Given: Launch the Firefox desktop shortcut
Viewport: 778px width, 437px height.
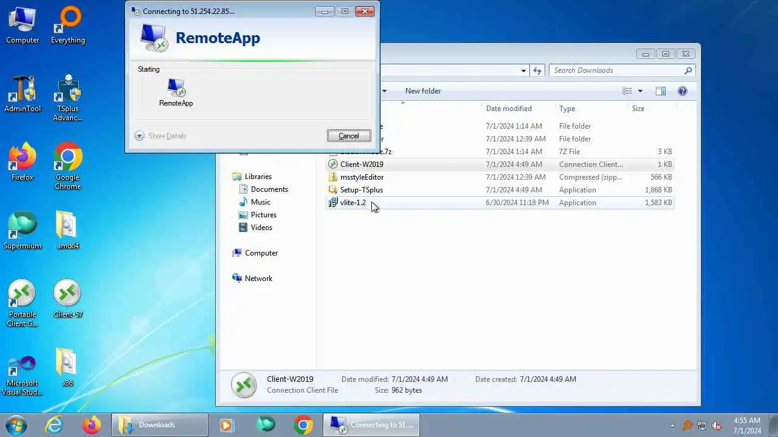Looking at the screenshot, I should click(22, 163).
